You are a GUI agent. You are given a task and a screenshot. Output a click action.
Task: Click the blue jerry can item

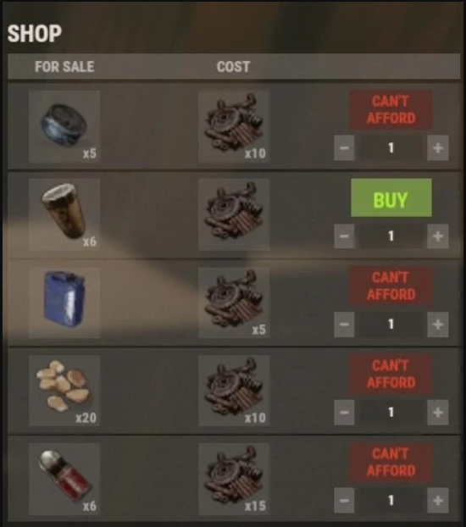[x=64, y=302]
